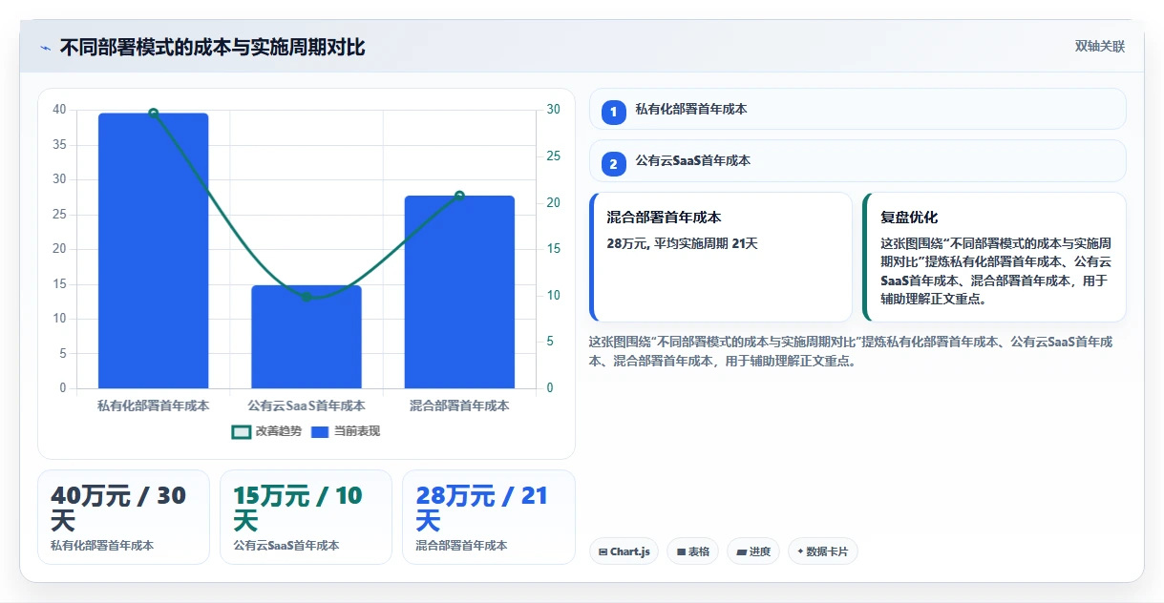
Task: Click the x-axis label 混合部署首年成本
Action: point(459,405)
